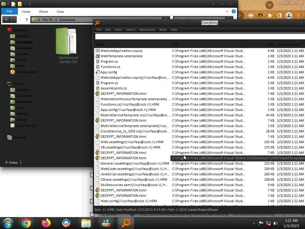This screenshot has height=229, width=305.
Task: Open the Help menu in Everything
Action: pos(174,30)
